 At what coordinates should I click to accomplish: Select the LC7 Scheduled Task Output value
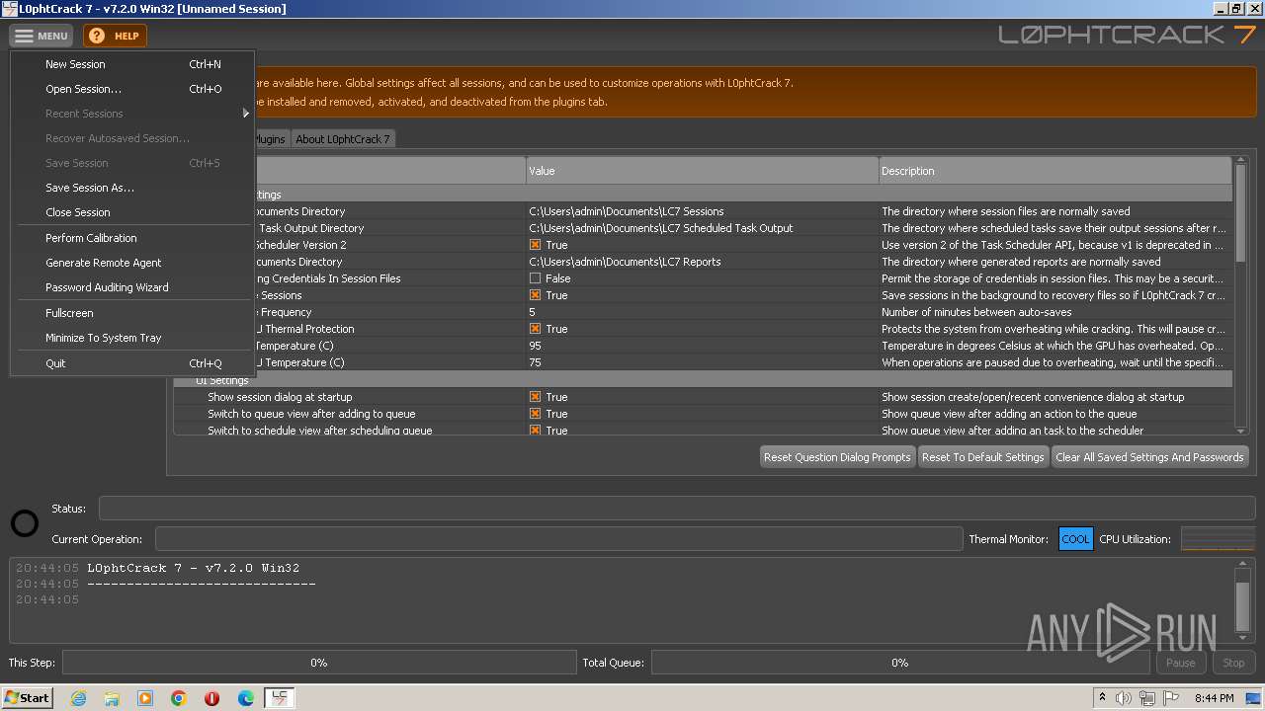(661, 228)
